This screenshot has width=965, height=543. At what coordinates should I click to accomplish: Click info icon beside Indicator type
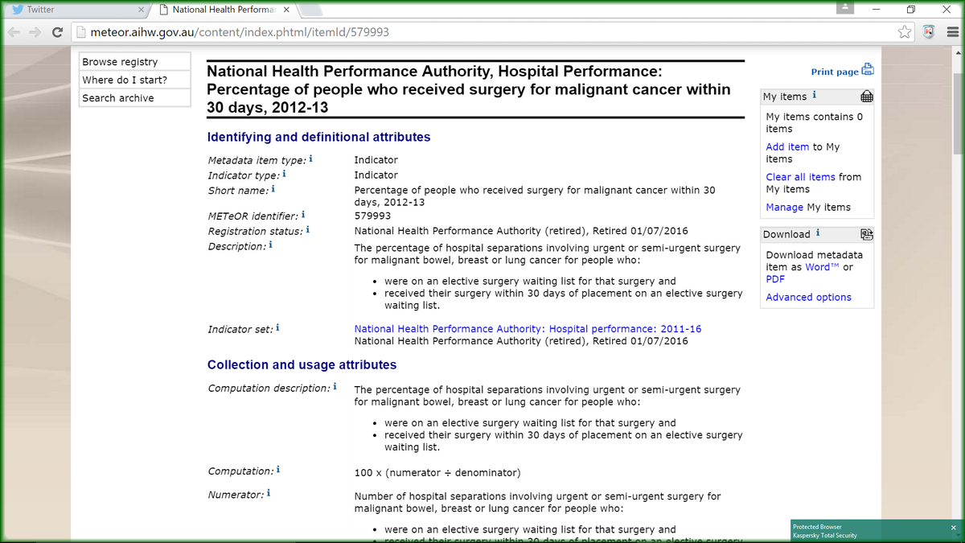pos(285,174)
